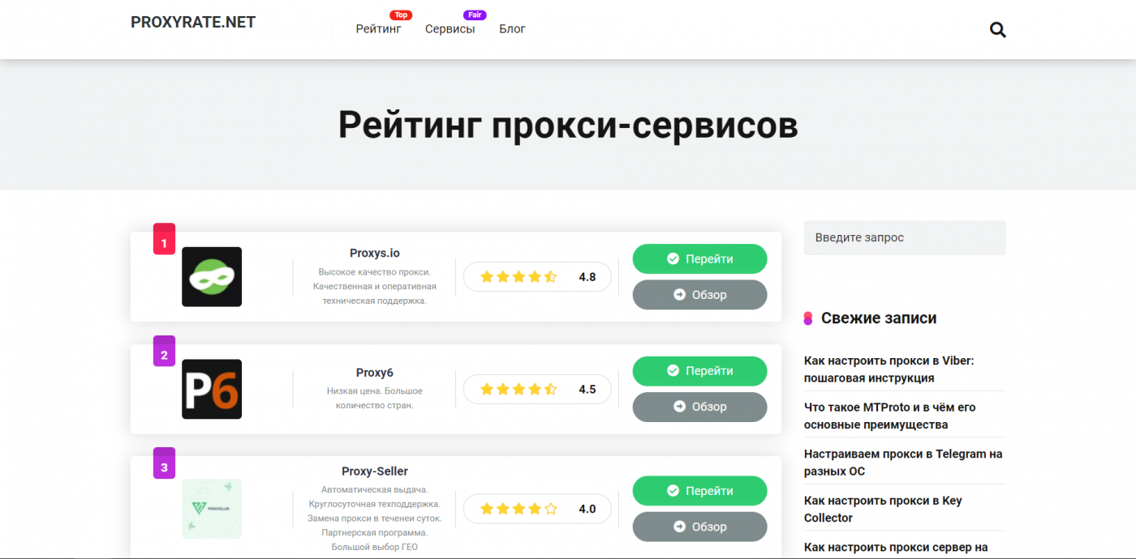Screen dimensions: 1136x559
Task: Click the star rating for Proxys.io
Action: pyautogui.click(x=519, y=277)
